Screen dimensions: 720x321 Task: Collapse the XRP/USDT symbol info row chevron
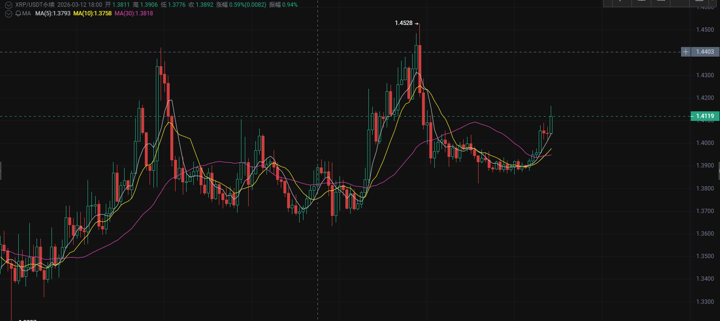[x=9, y=5]
